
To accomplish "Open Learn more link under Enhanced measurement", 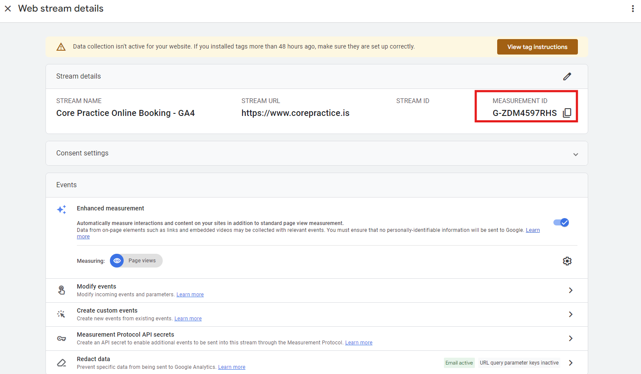I will point(533,230).
